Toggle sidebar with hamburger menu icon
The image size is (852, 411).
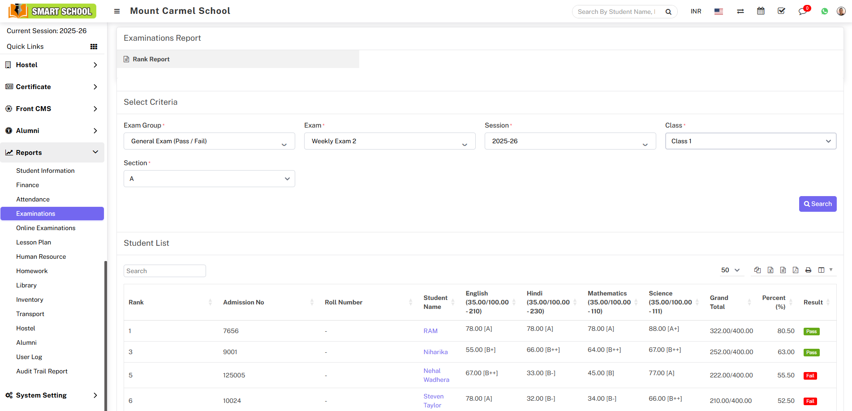[x=117, y=11]
